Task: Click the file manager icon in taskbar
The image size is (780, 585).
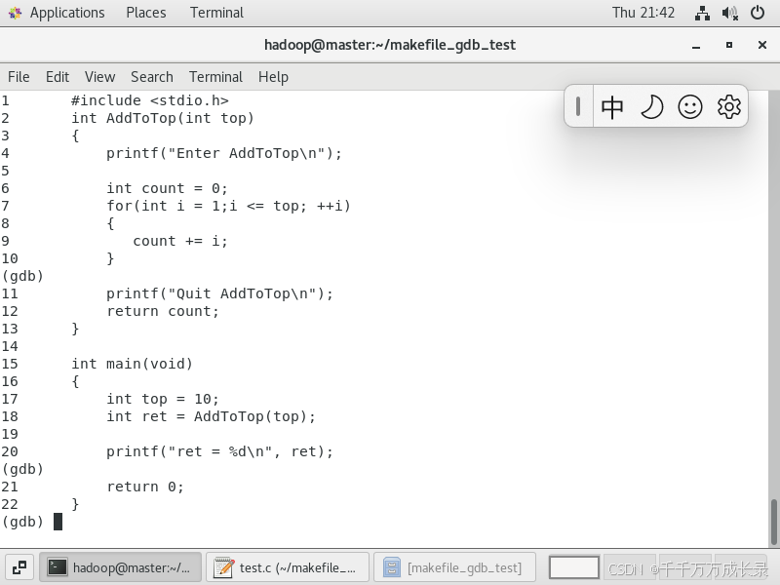Action: click(x=392, y=567)
